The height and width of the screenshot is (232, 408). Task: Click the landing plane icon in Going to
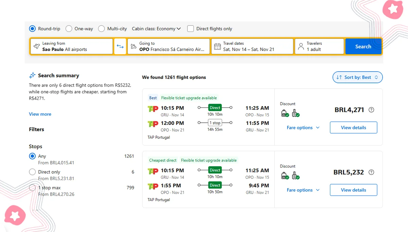(133, 46)
